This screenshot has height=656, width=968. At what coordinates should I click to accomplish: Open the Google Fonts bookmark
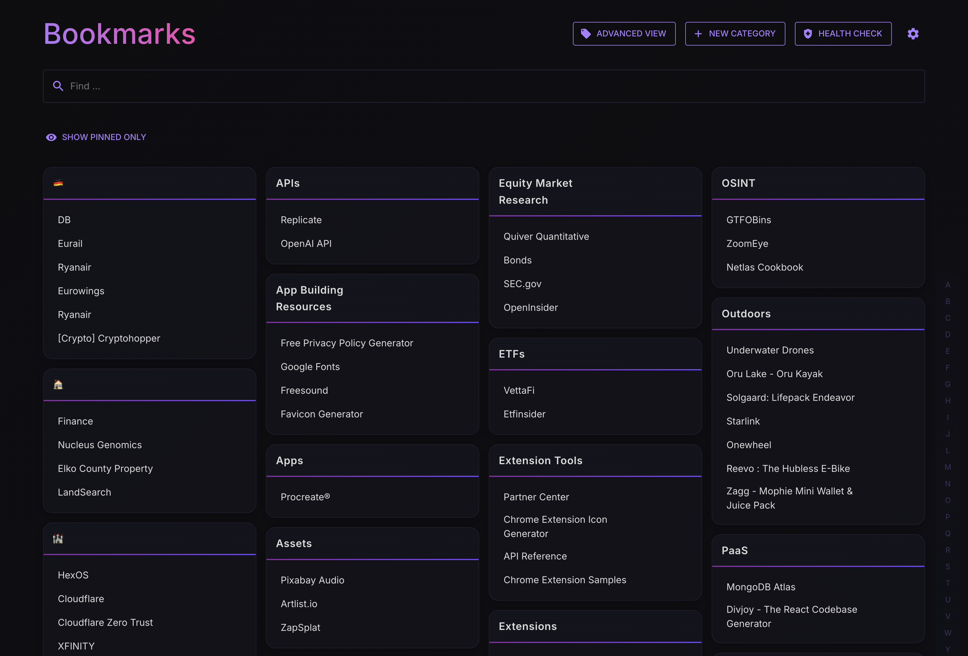point(310,367)
